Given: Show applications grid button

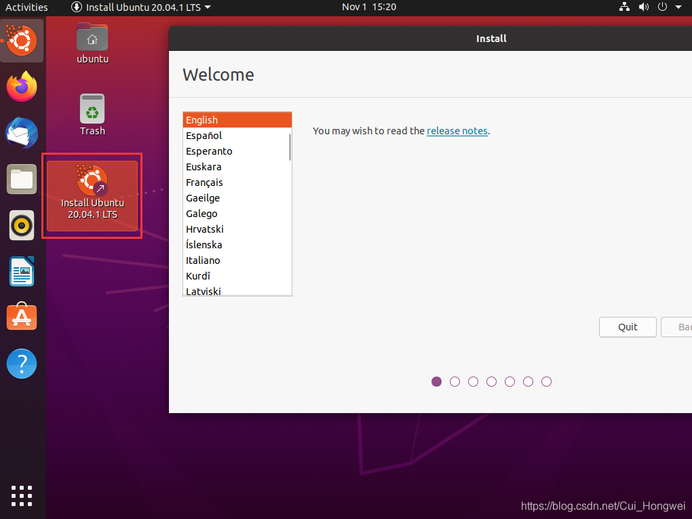Looking at the screenshot, I should 22,496.
